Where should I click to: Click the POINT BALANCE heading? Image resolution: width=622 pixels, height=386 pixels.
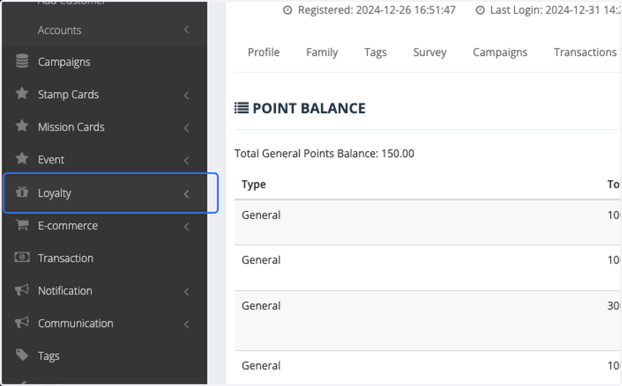tap(309, 108)
